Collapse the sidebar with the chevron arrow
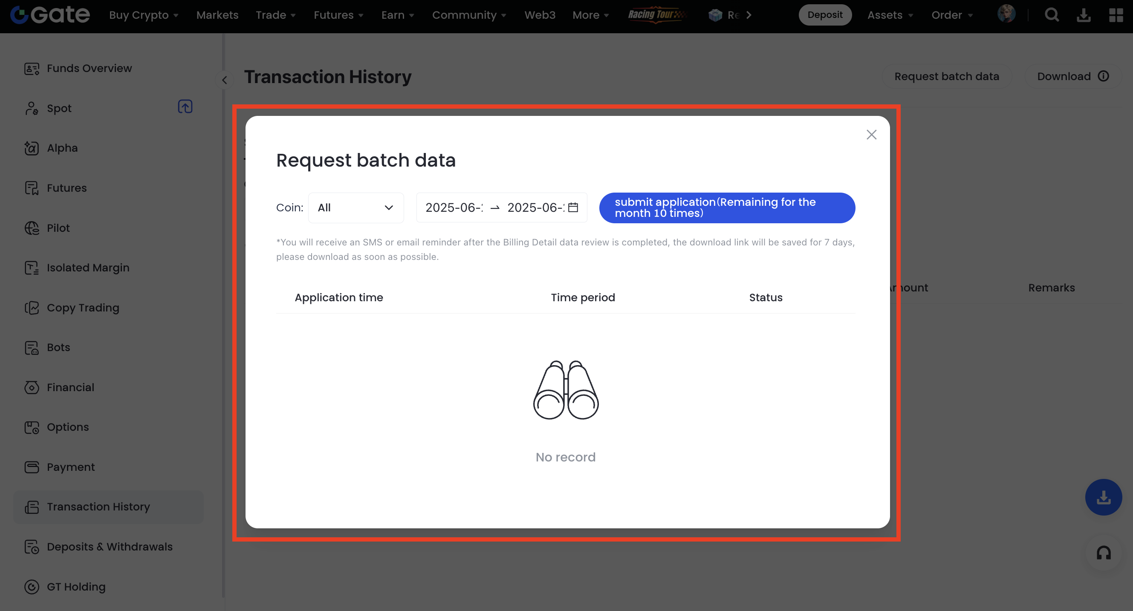This screenshot has height=611, width=1133. click(x=225, y=80)
